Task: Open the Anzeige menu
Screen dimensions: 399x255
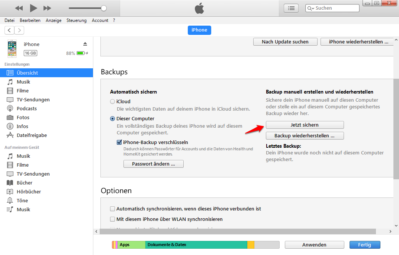Action: tap(54, 20)
